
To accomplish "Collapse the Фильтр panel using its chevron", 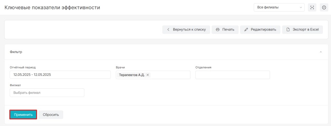I will (x=321, y=52).
